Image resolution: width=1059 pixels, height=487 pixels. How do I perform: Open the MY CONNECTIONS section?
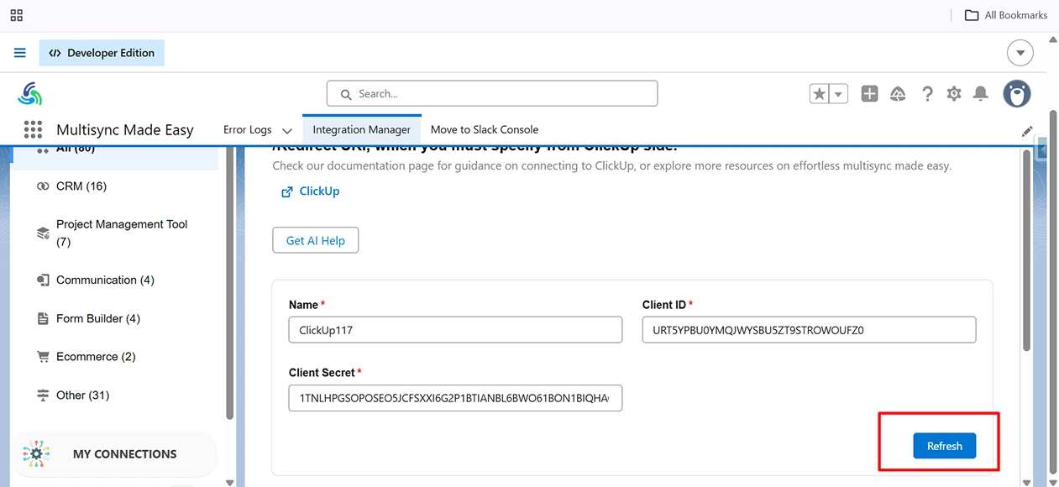(x=115, y=454)
